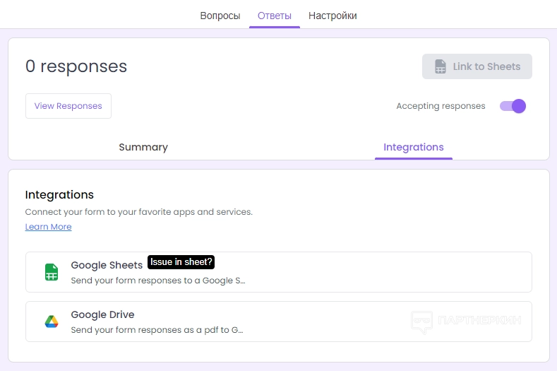Open the Google Drive integration title
This screenshot has height=371, width=557.
coord(102,314)
